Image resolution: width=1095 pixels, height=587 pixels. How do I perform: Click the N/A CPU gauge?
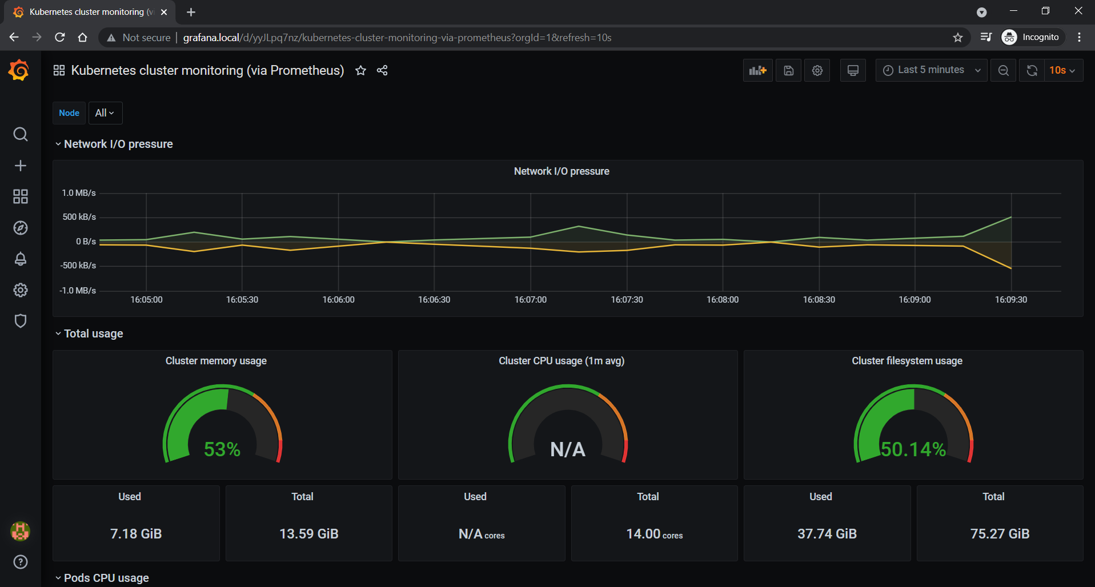(568, 425)
